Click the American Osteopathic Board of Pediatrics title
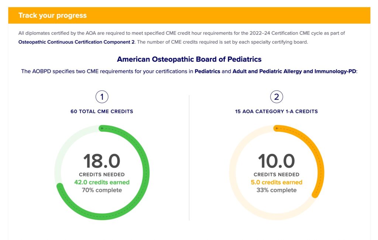378x240 pixels. coord(189,59)
